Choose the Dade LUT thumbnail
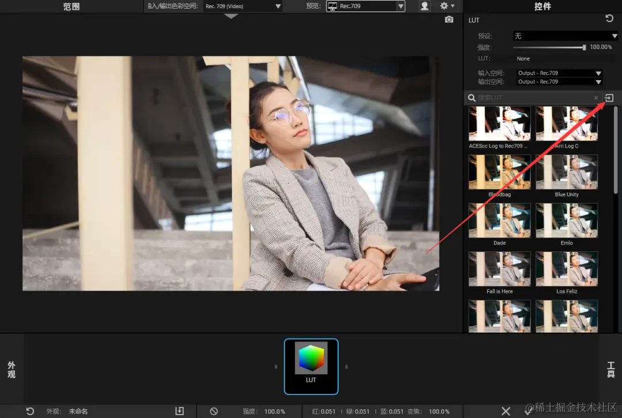Image resolution: width=622 pixels, height=418 pixels. click(x=499, y=220)
